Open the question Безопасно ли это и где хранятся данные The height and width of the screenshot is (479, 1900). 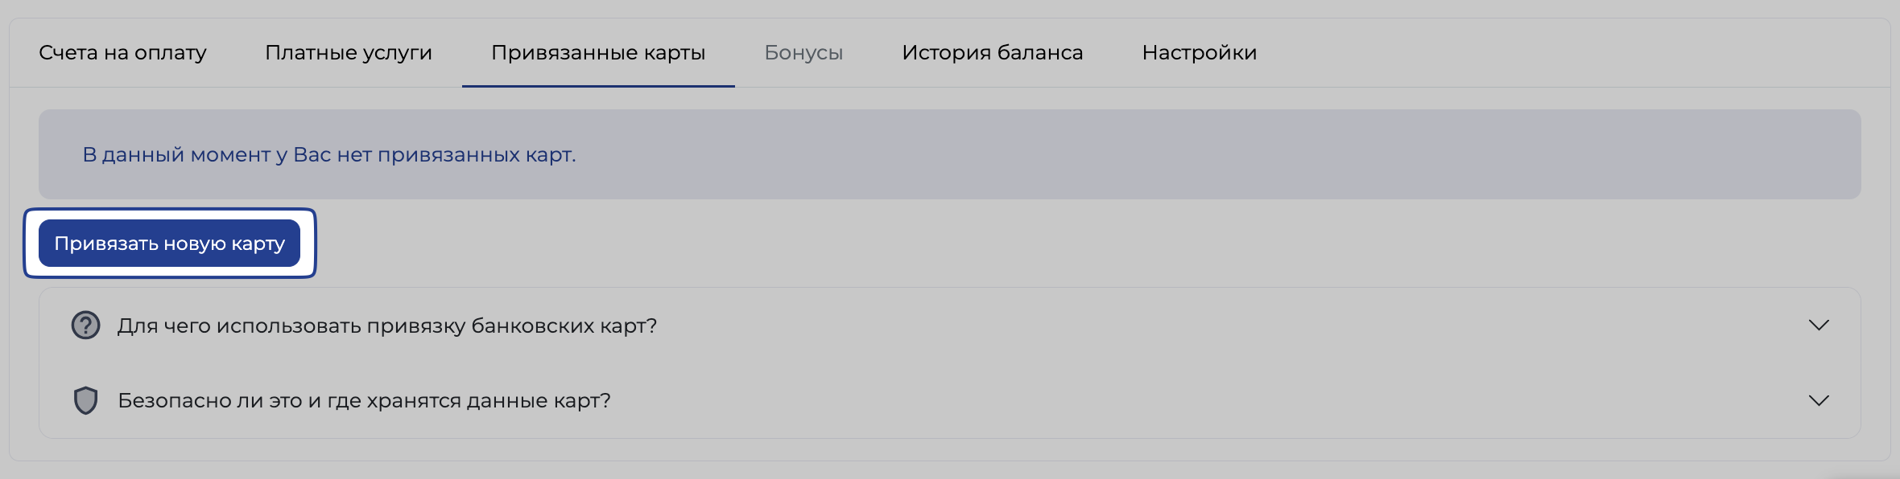coord(950,400)
